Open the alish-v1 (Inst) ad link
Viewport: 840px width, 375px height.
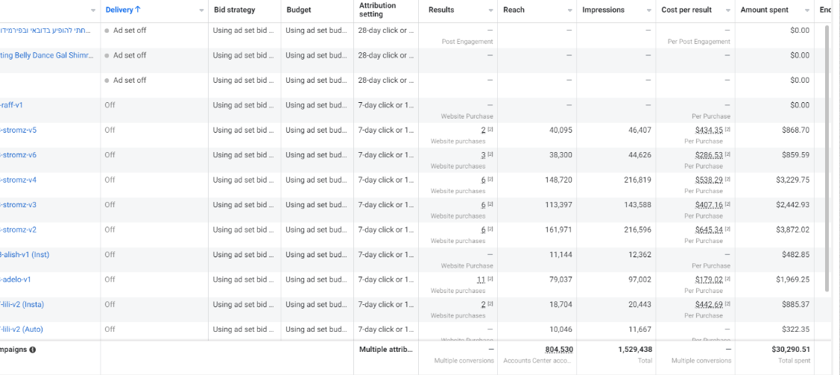tap(25, 254)
